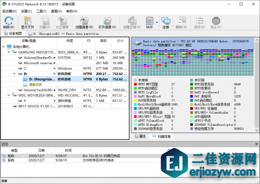This screenshot has width=260, height=184.
Task: Open dropdown arrow on Microsoft reserved row
Action: [54, 63]
